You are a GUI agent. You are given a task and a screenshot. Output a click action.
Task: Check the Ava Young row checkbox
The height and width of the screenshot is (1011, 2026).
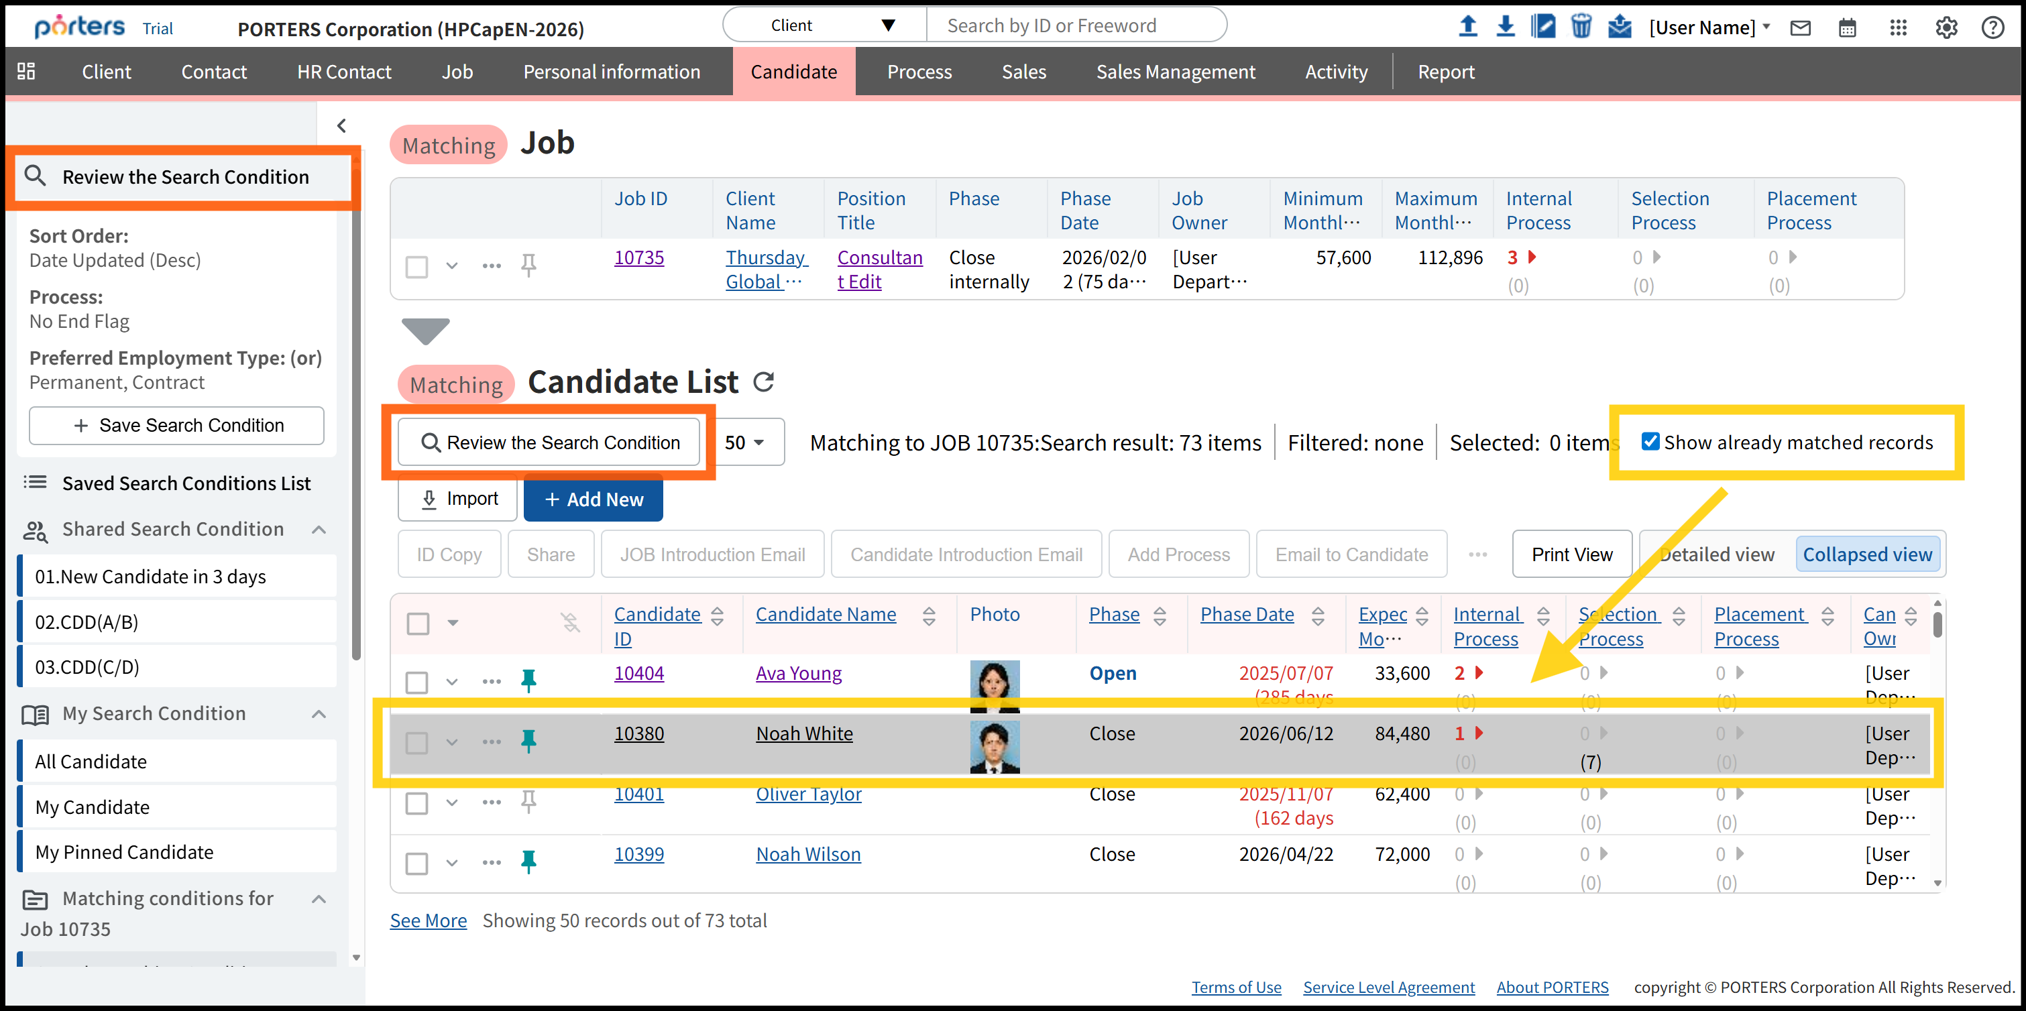click(x=417, y=682)
